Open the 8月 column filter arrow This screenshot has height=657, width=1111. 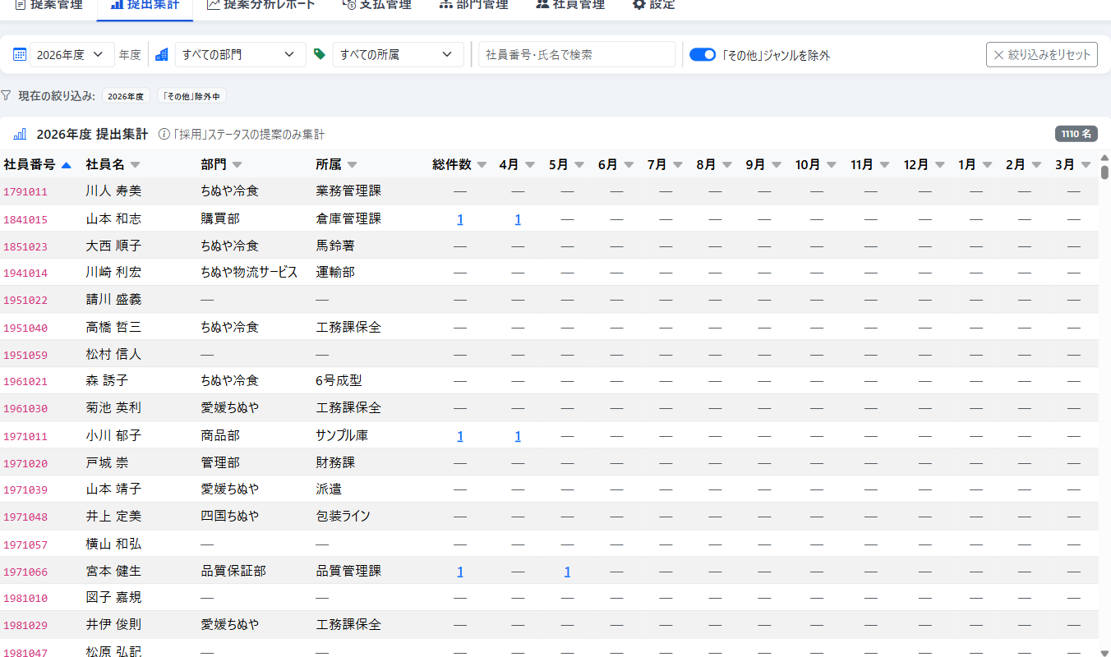pos(727,165)
